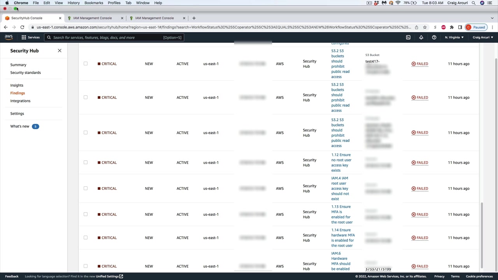Open the Window menu
The image size is (498, 280).
tap(143, 3)
